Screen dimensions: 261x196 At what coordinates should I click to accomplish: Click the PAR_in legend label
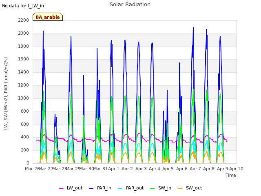pos(104,188)
